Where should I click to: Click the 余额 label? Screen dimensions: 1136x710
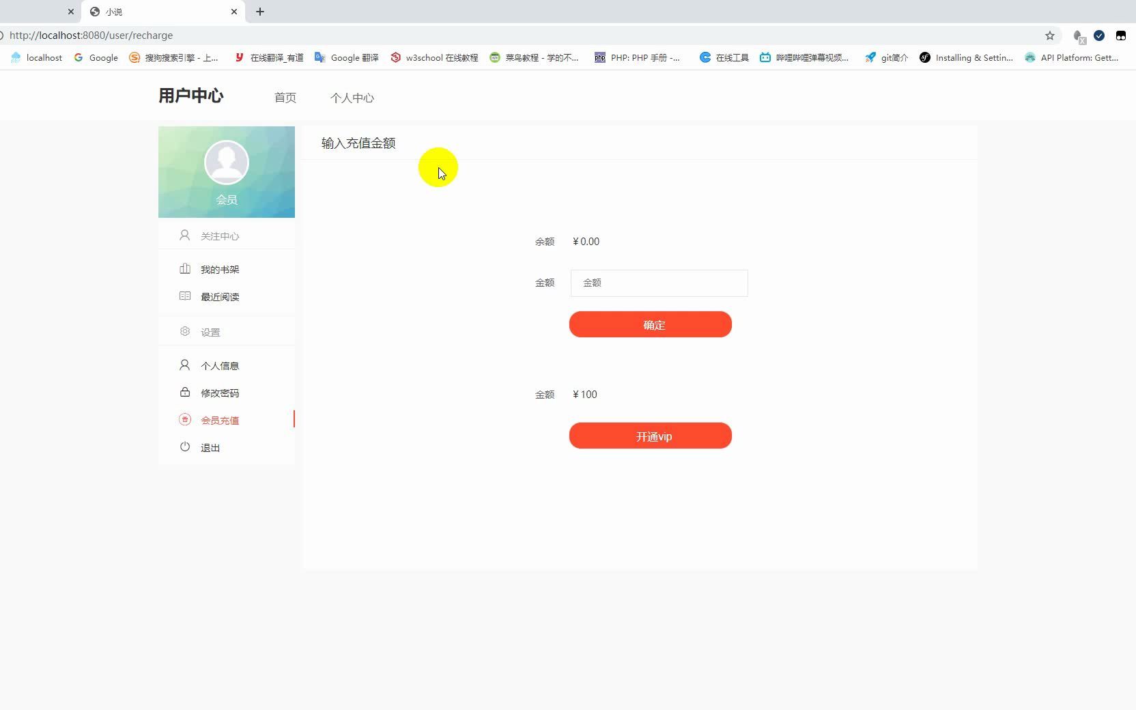tap(545, 242)
